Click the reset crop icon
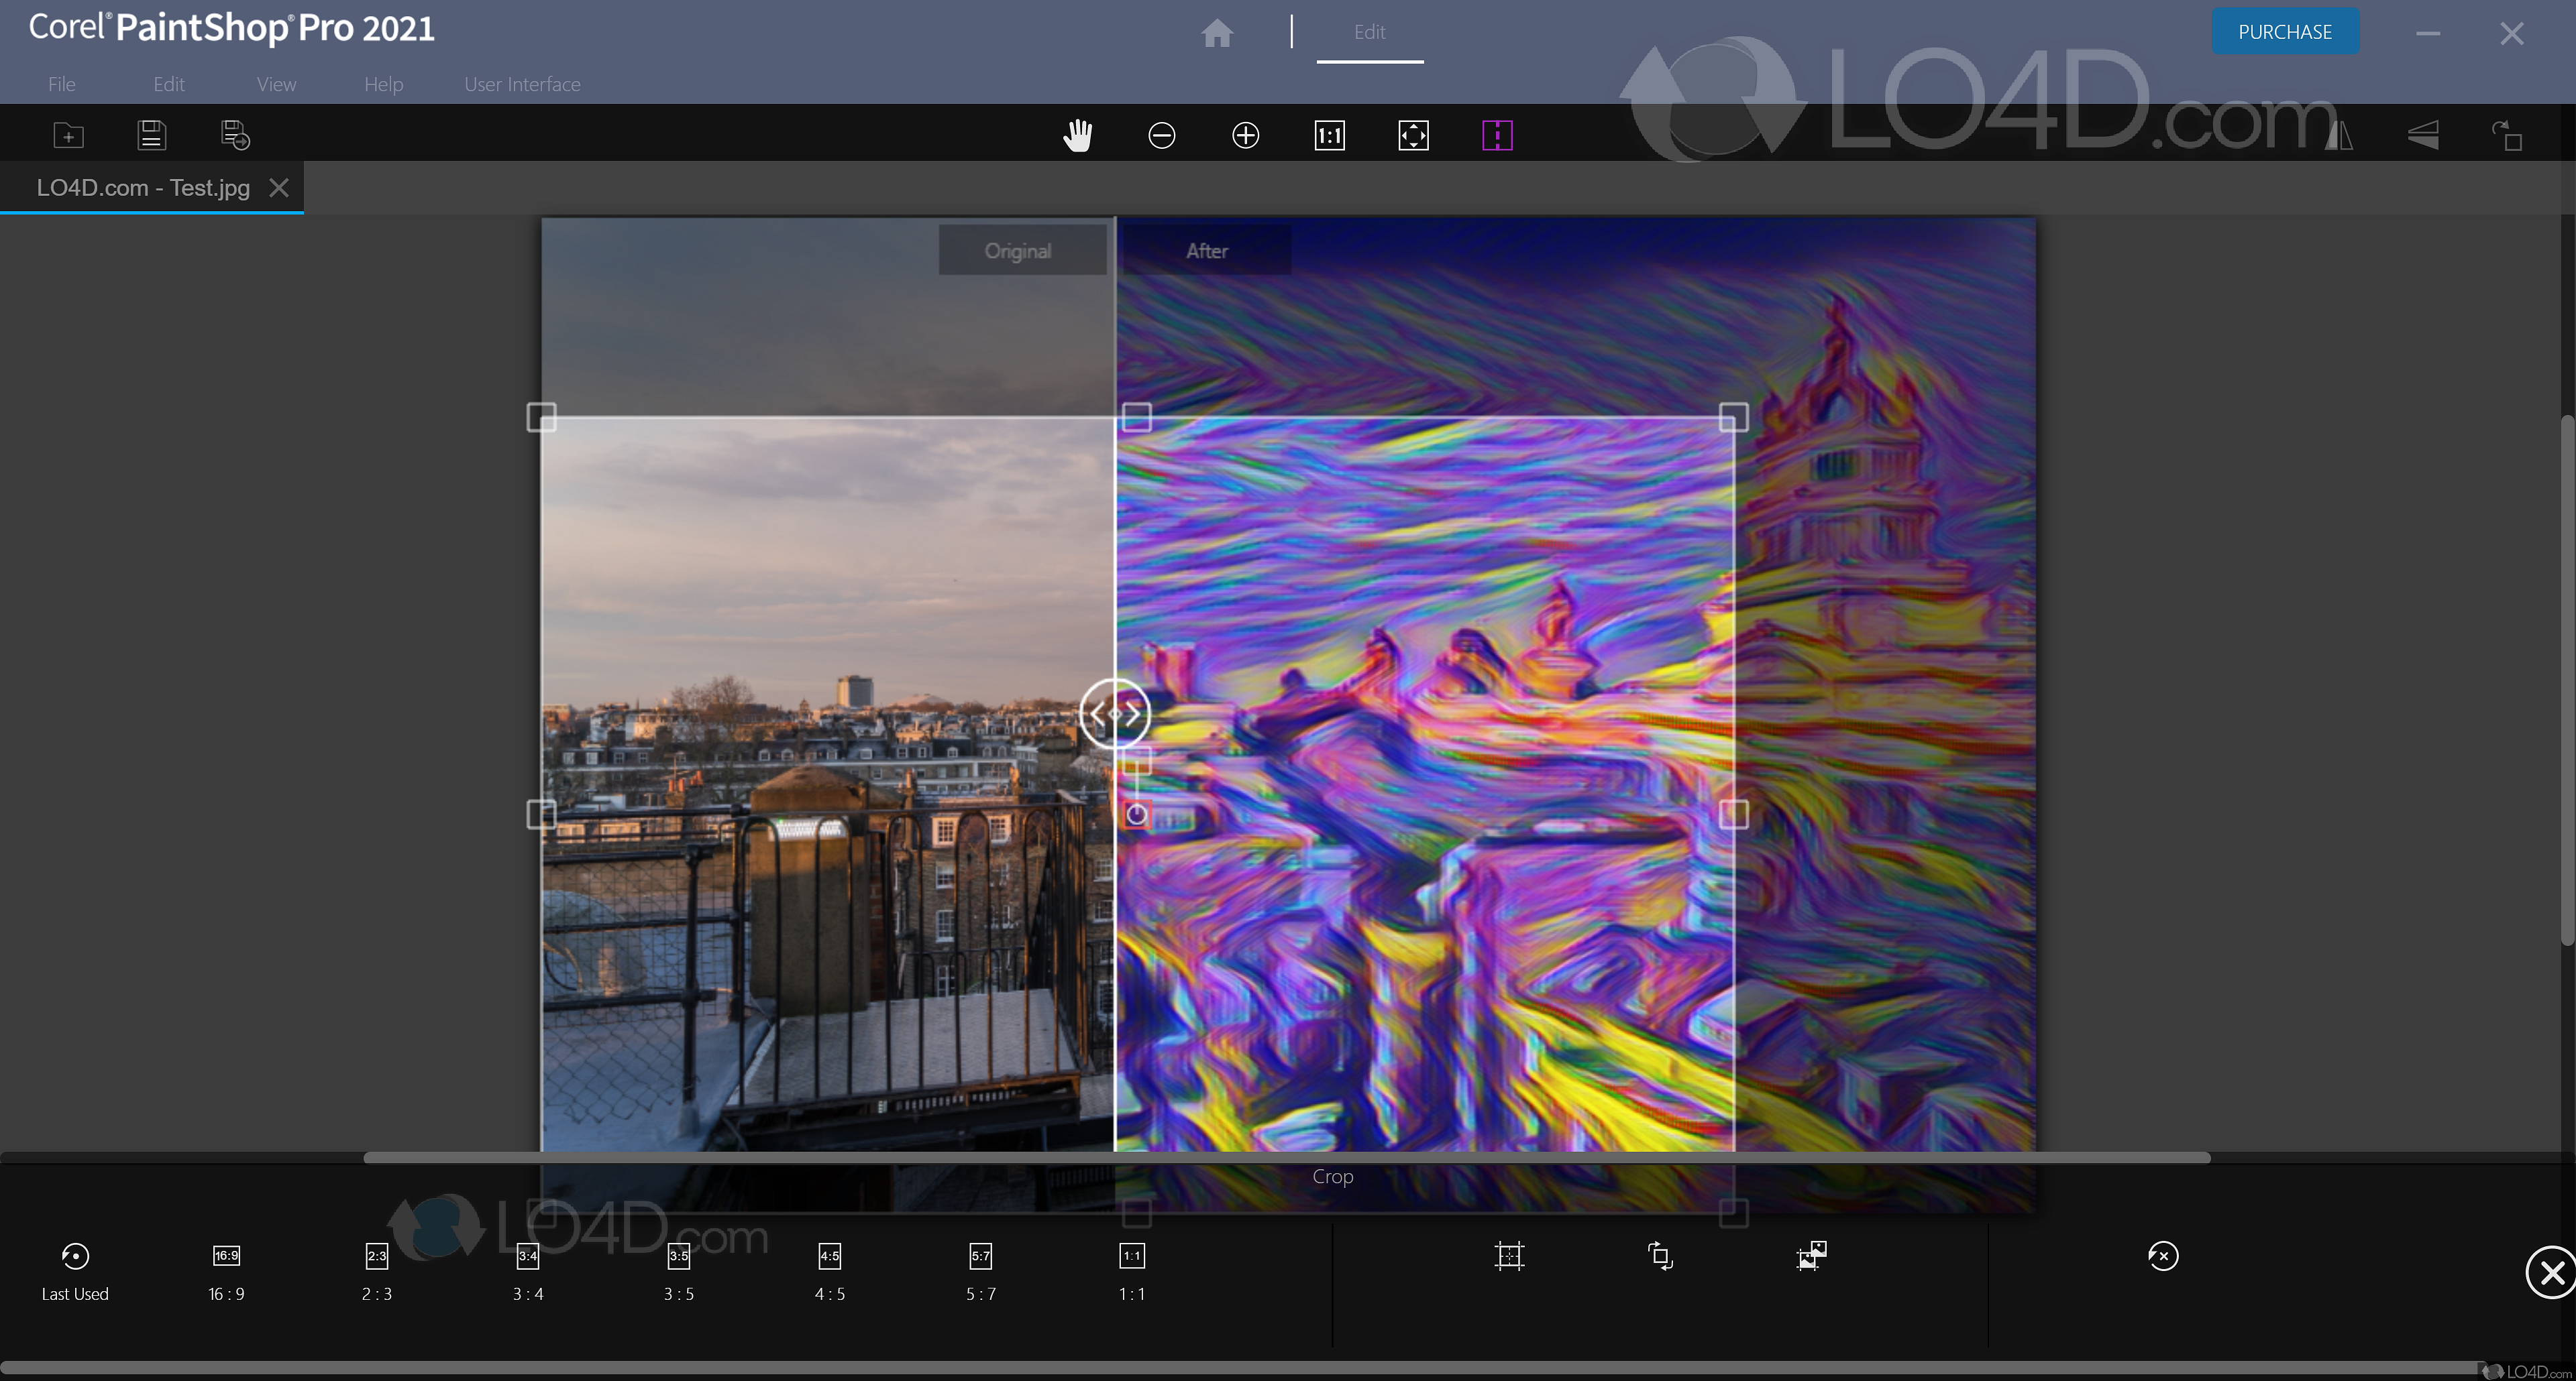2576x1381 pixels. (x=2162, y=1256)
